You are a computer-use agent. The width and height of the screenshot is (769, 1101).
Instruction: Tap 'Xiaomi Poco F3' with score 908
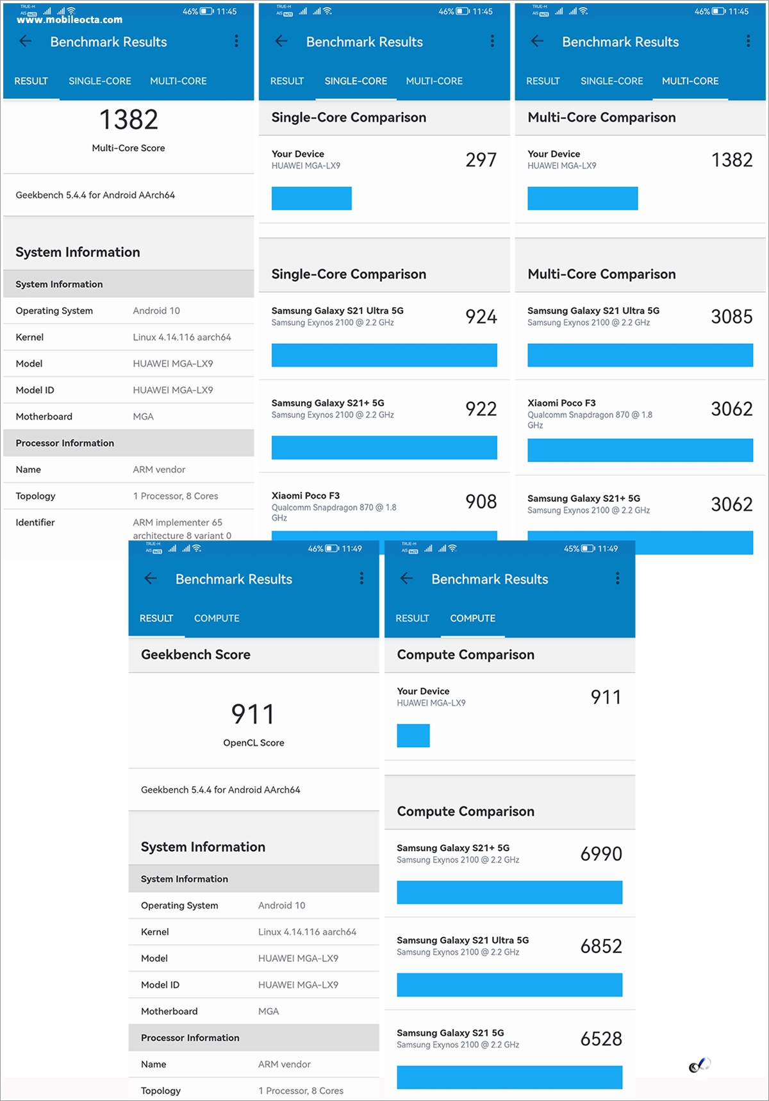(306, 495)
